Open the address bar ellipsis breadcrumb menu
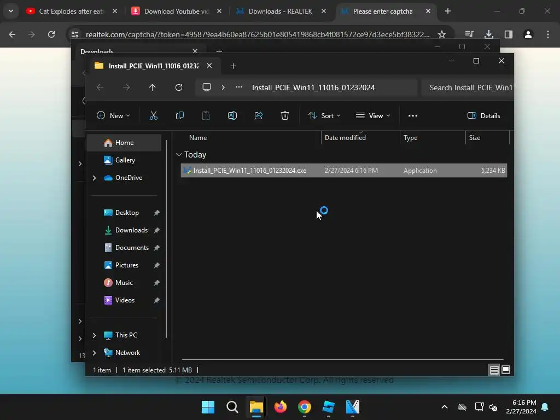 click(239, 87)
